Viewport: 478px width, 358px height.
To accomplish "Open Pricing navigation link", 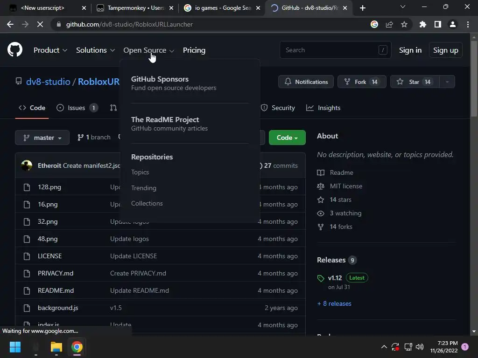I will (194, 50).
